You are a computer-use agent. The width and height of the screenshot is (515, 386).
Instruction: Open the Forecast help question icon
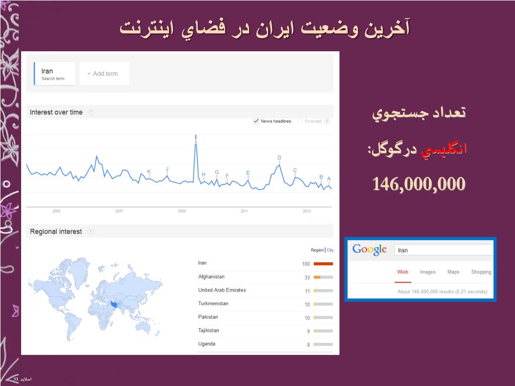pos(327,122)
